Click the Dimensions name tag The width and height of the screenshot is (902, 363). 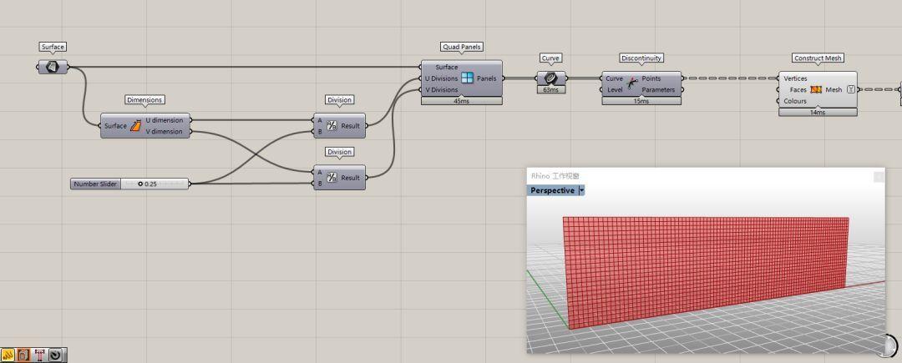pos(144,100)
